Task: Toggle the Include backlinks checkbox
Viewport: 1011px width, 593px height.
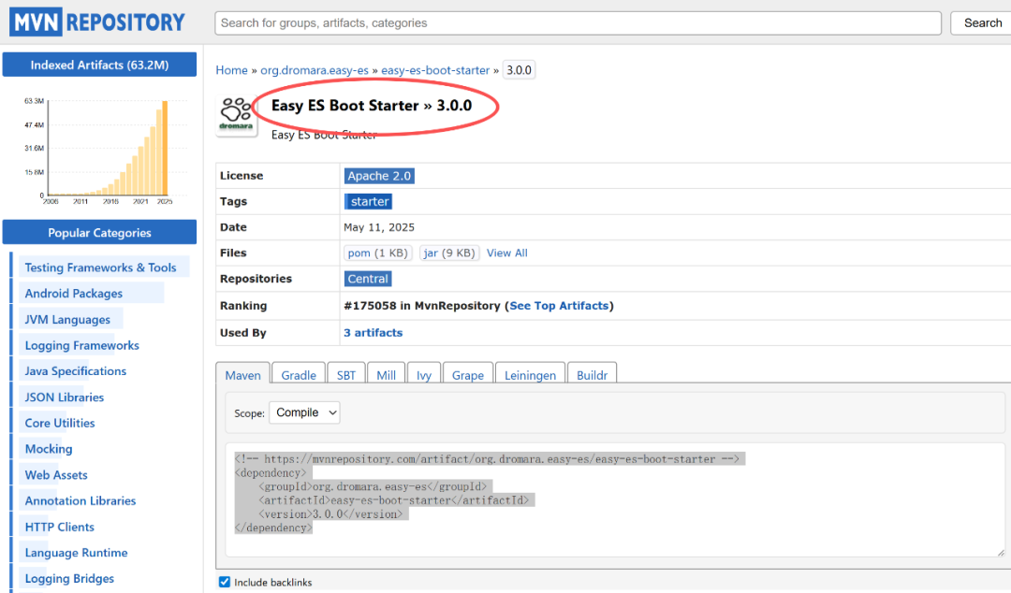Action: point(225,582)
